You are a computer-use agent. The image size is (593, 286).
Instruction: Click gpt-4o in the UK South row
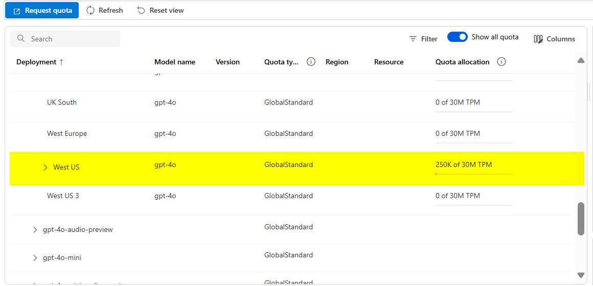tap(165, 102)
